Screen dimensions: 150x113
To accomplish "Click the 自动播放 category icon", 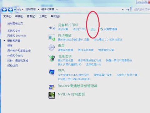I will tap(52, 37).
